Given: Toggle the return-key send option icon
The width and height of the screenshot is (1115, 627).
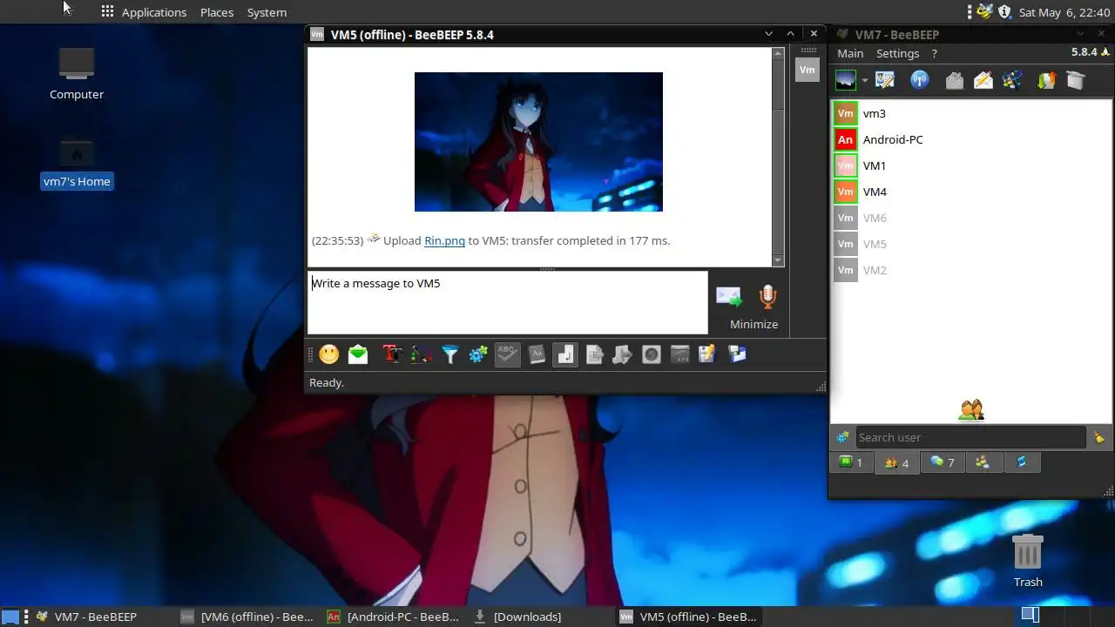Looking at the screenshot, I should coord(565,354).
